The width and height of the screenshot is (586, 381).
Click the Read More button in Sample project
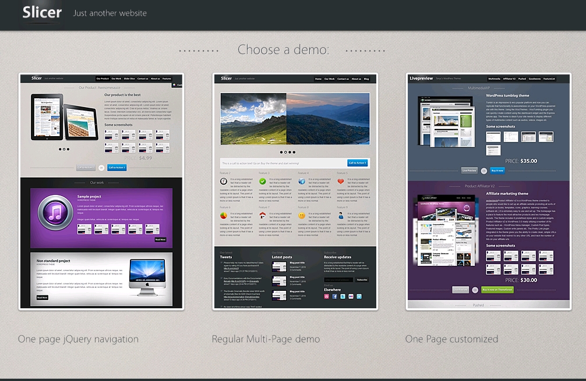(160, 239)
